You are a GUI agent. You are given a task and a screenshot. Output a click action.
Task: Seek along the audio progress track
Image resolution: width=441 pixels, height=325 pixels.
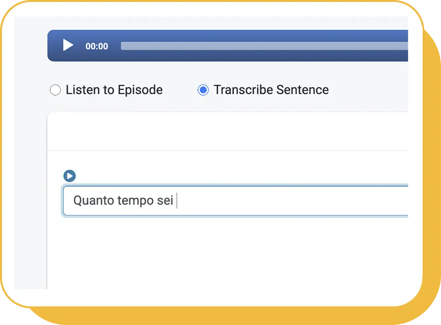coord(265,46)
